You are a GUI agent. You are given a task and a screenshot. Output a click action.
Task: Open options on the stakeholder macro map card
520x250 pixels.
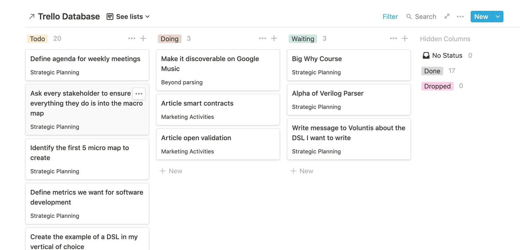tap(139, 94)
